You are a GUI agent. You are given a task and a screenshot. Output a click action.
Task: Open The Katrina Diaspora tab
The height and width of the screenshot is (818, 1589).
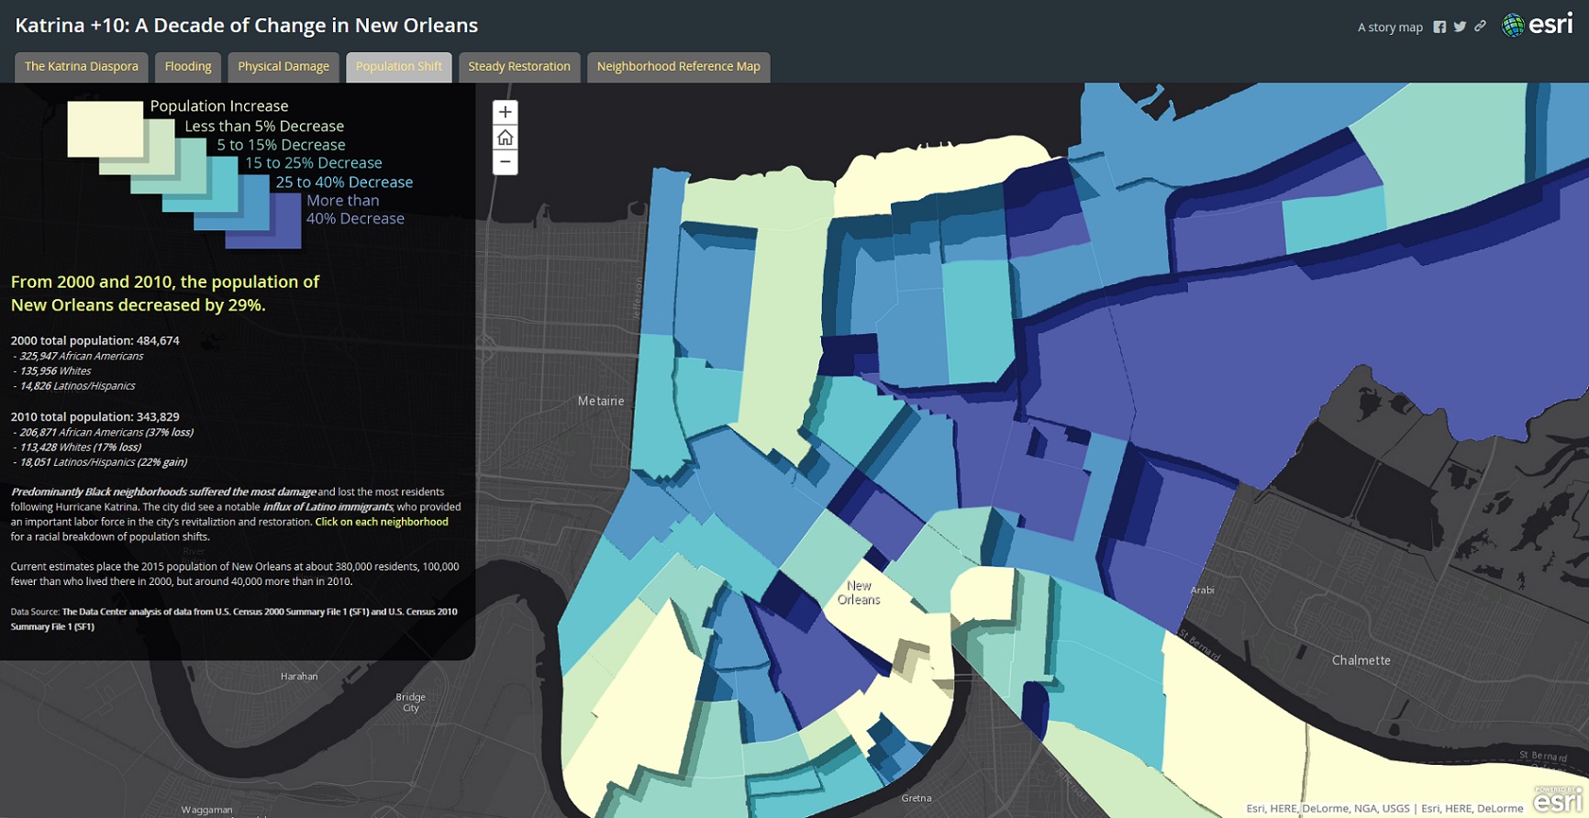(x=82, y=66)
